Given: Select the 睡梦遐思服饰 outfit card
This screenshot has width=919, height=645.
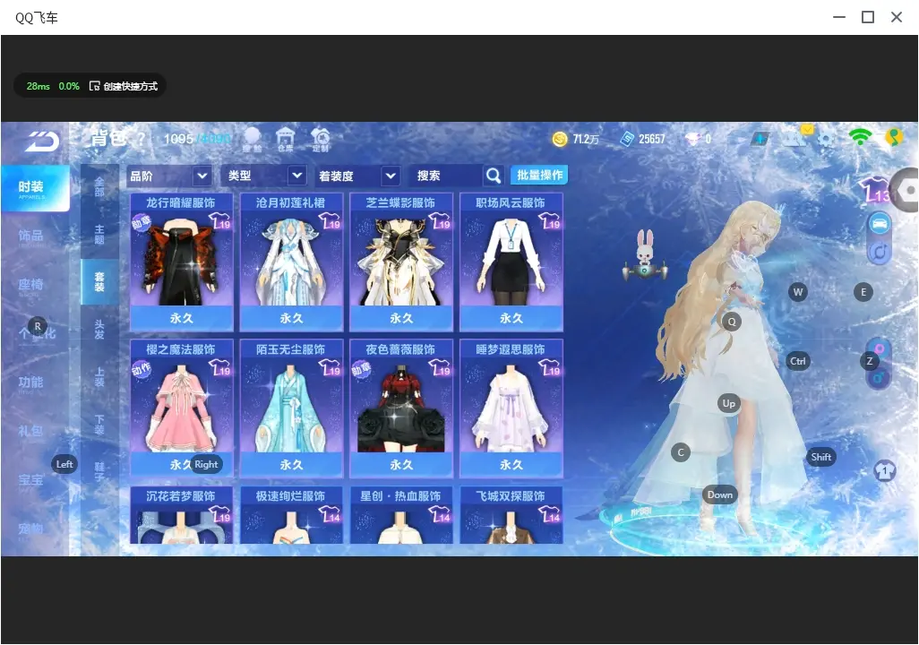Looking at the screenshot, I should [511, 408].
